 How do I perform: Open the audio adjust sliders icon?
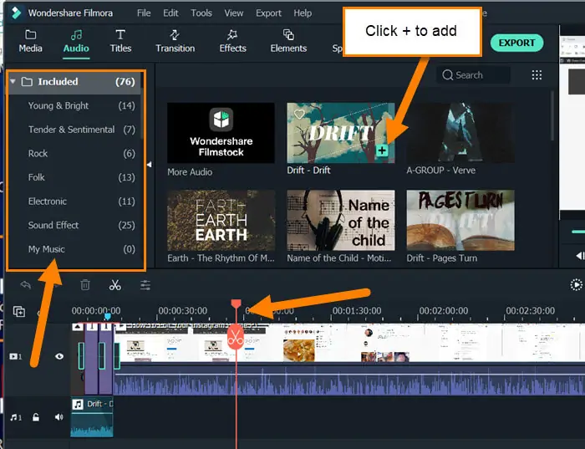tap(145, 285)
